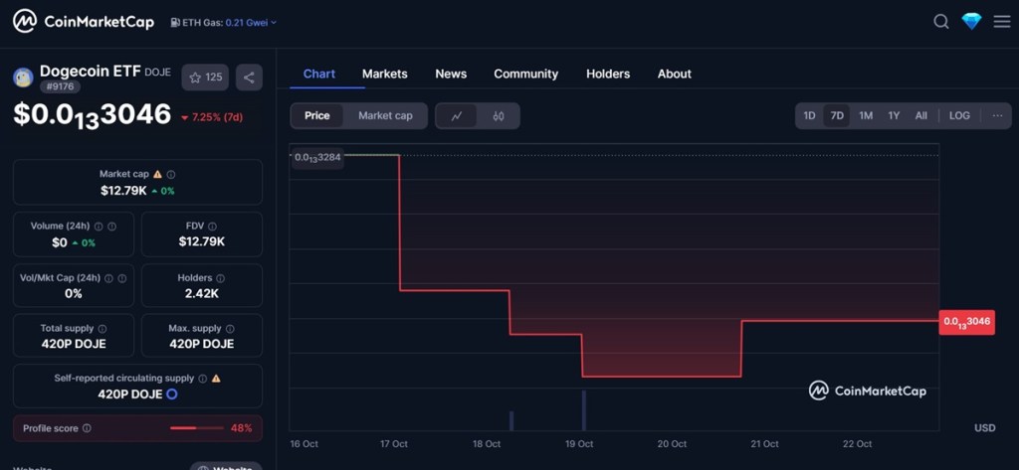Viewport: 1019px width, 470px height.
Task: Click the 2.42K holders value
Action: [201, 293]
